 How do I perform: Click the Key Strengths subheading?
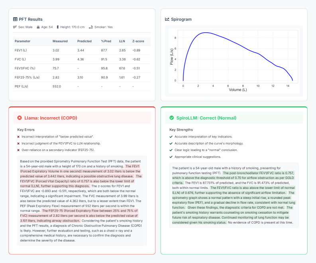tap(181, 130)
